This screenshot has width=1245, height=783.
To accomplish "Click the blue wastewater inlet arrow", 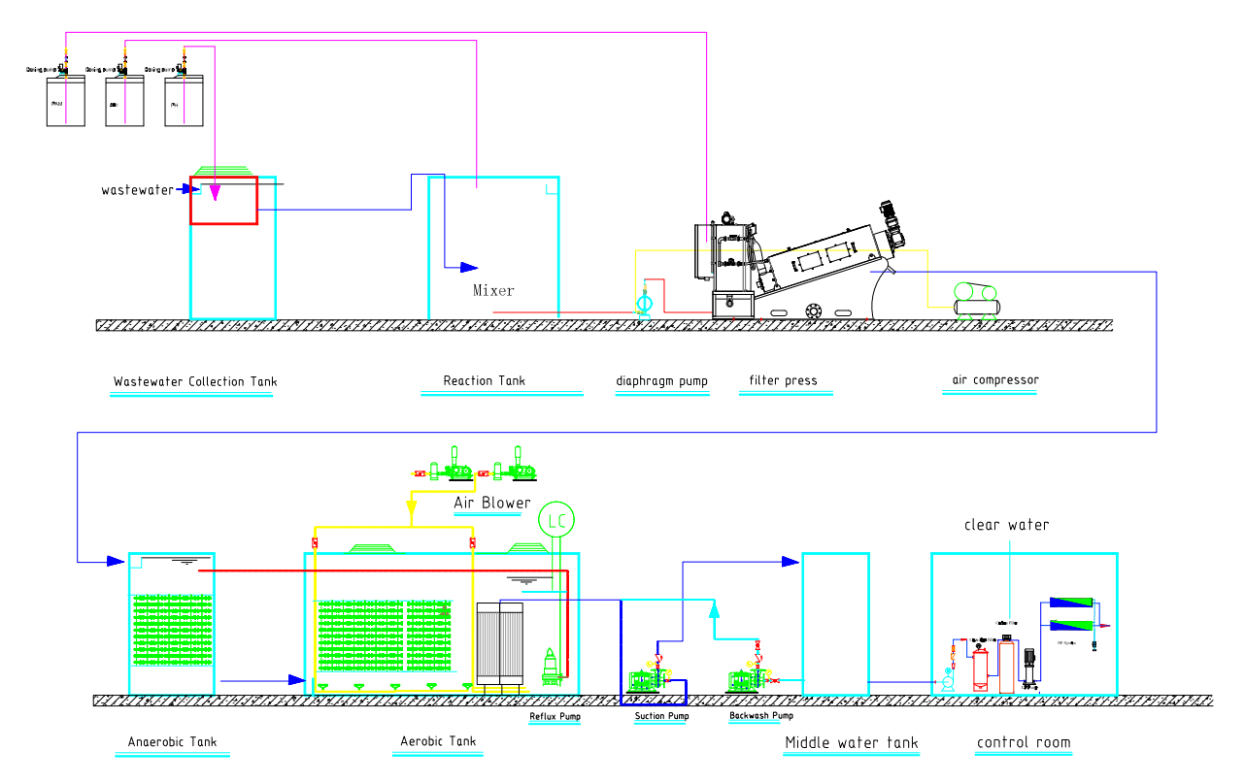I will (189, 189).
